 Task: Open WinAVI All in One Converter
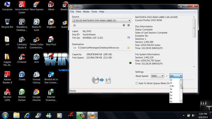[51, 78]
